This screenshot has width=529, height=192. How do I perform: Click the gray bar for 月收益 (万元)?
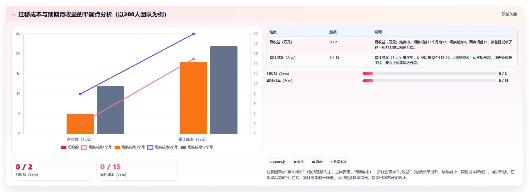pyautogui.click(x=111, y=110)
